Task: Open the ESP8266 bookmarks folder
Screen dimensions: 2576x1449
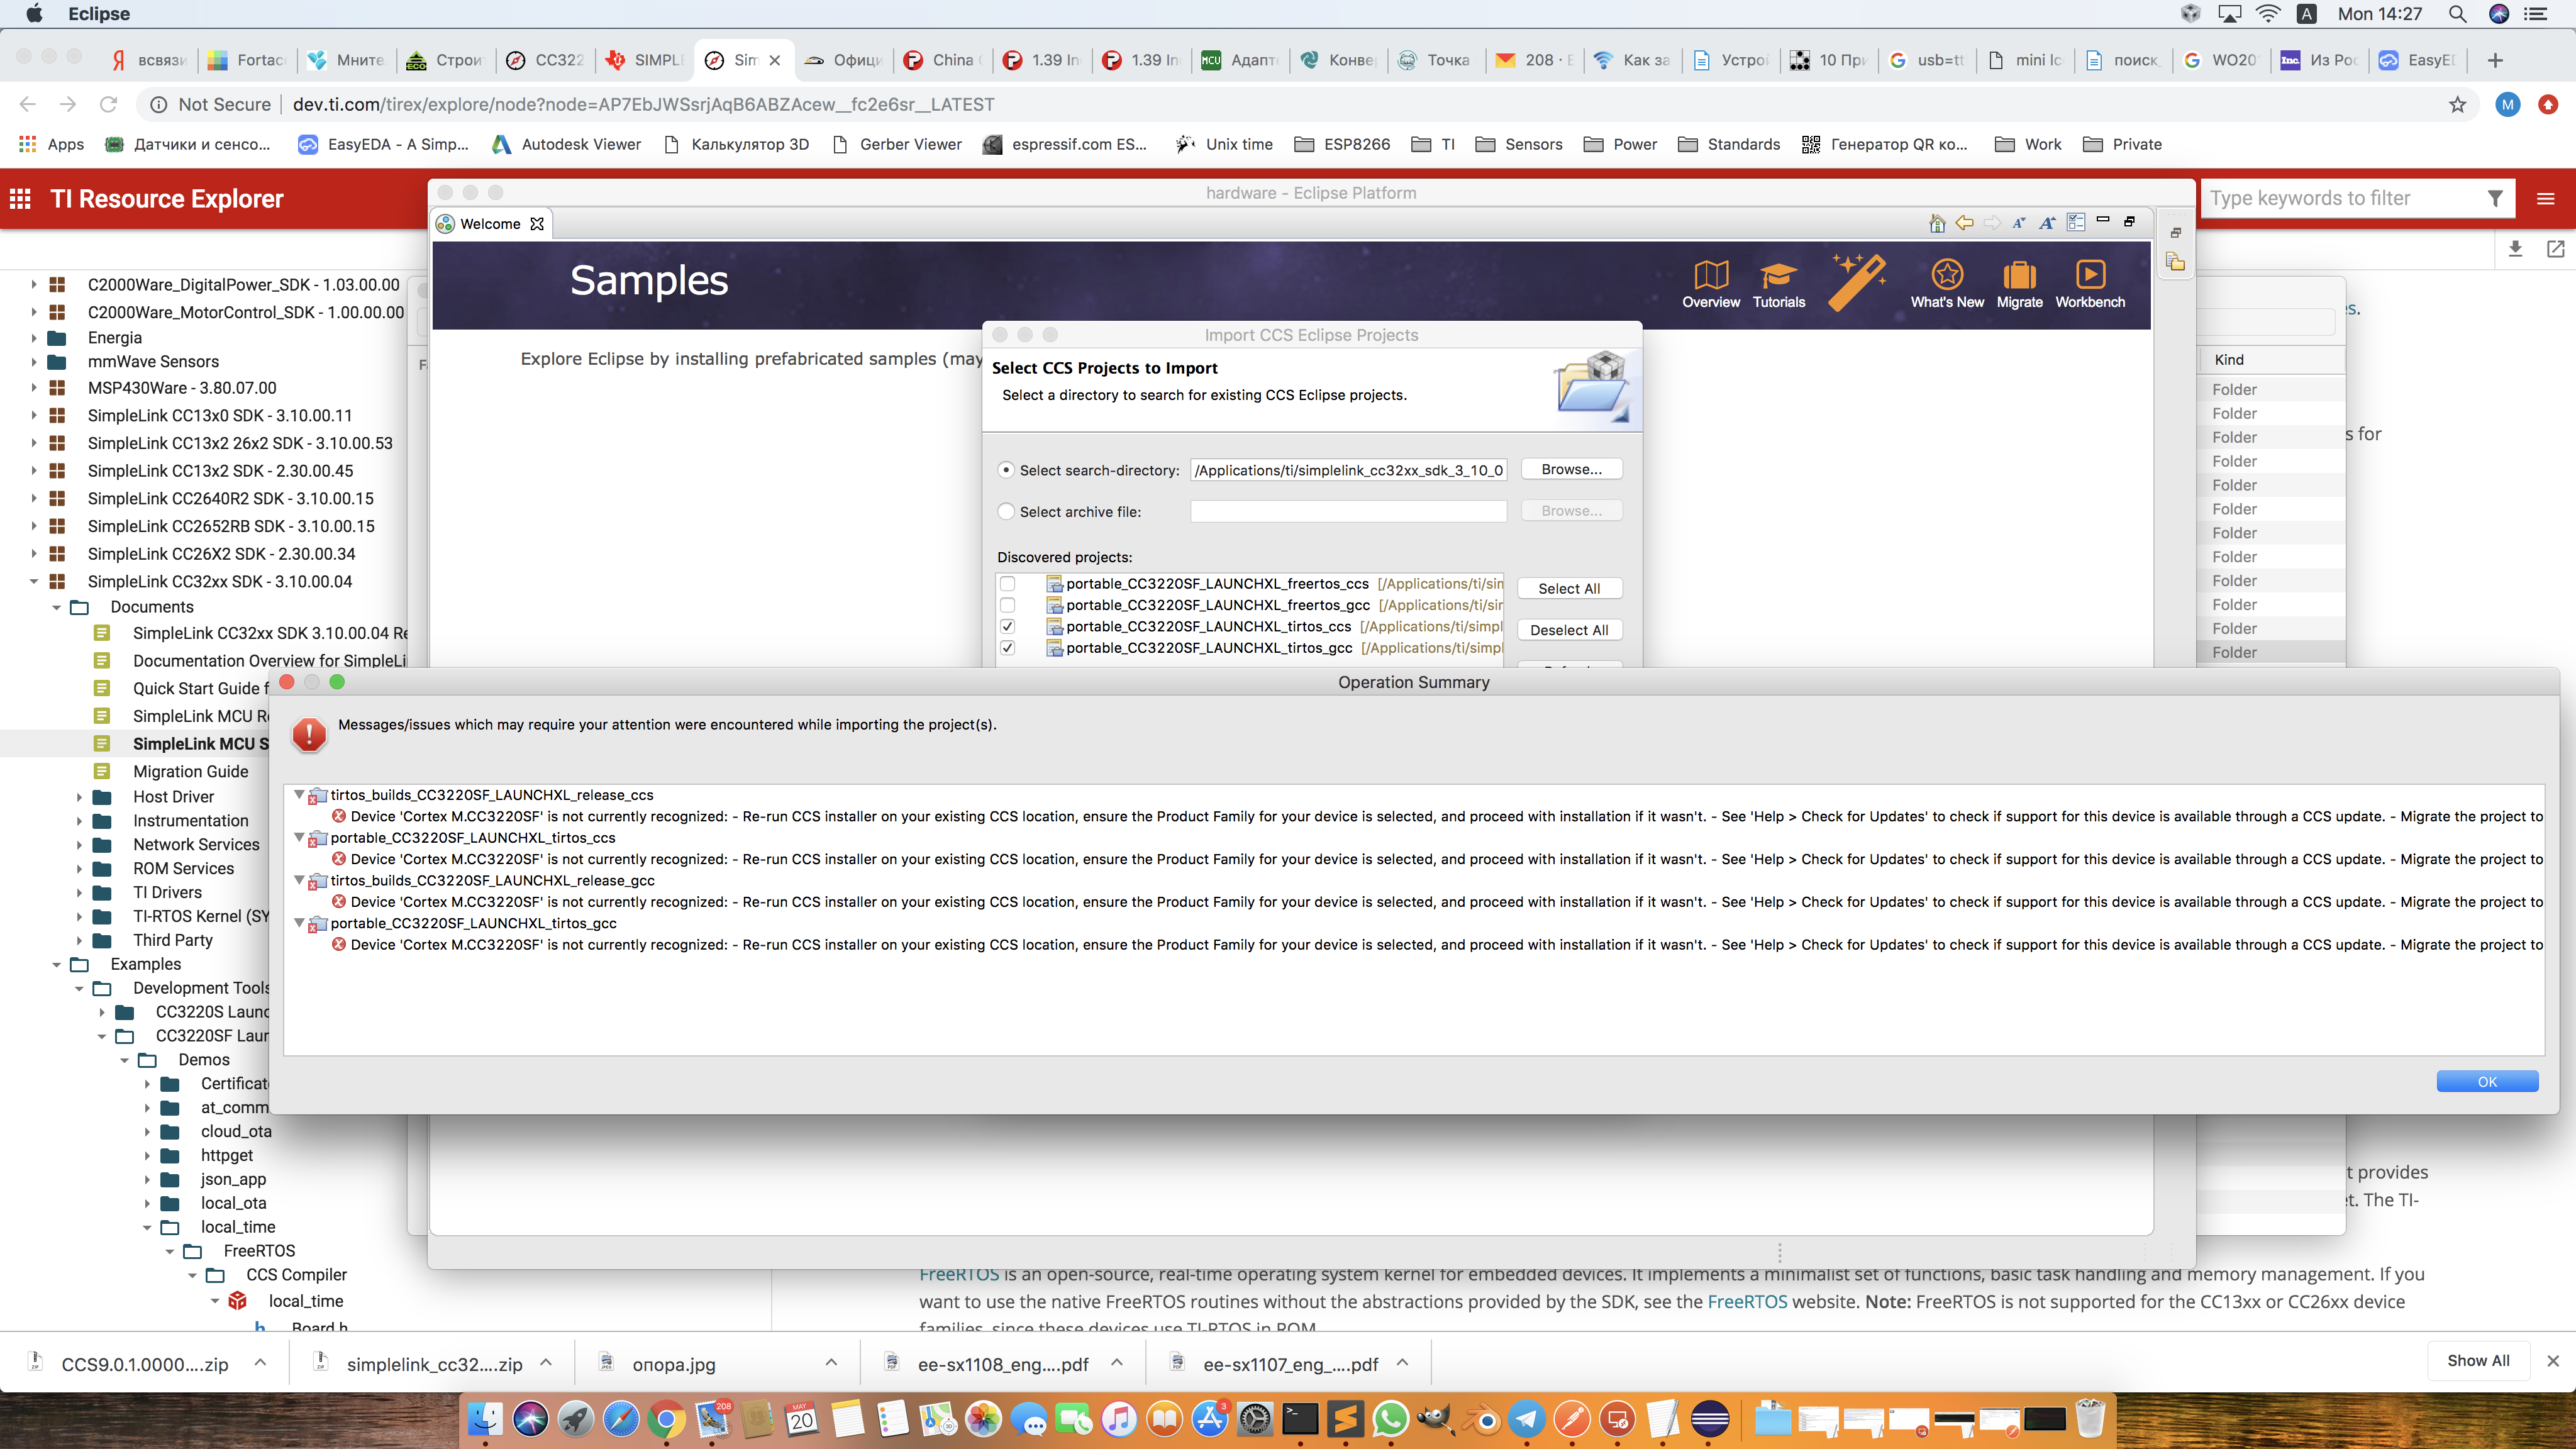Action: click(1342, 144)
